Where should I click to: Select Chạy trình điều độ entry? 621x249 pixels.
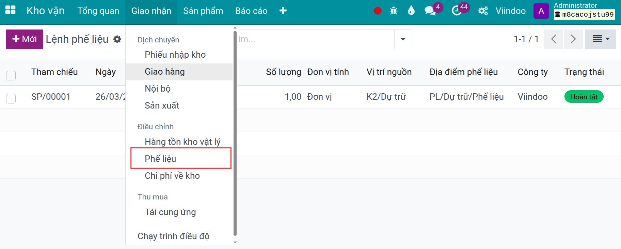[179, 236]
